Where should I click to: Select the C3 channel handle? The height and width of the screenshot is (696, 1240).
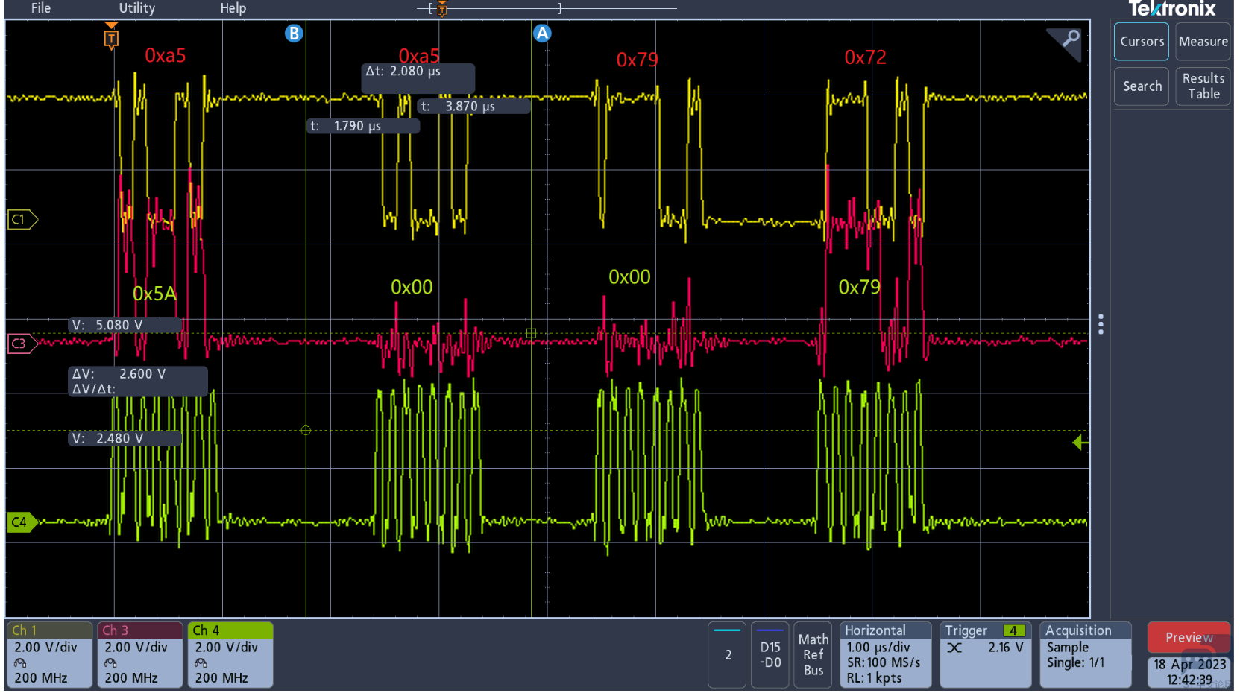click(21, 344)
